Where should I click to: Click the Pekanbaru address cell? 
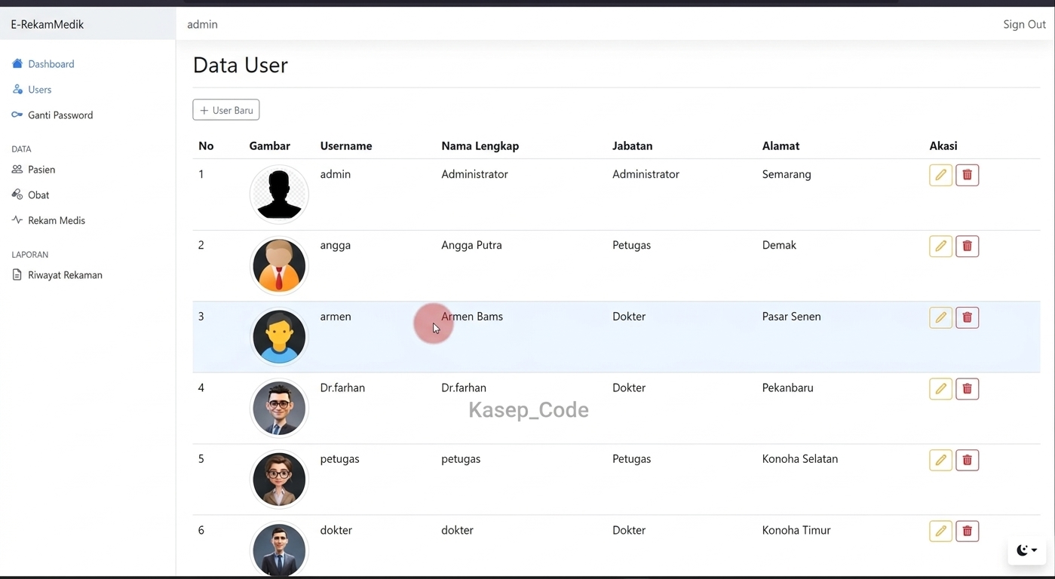point(788,388)
